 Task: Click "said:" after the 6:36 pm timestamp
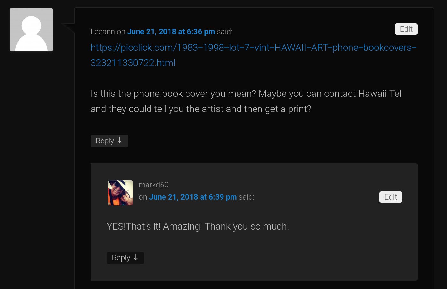pyautogui.click(x=225, y=32)
